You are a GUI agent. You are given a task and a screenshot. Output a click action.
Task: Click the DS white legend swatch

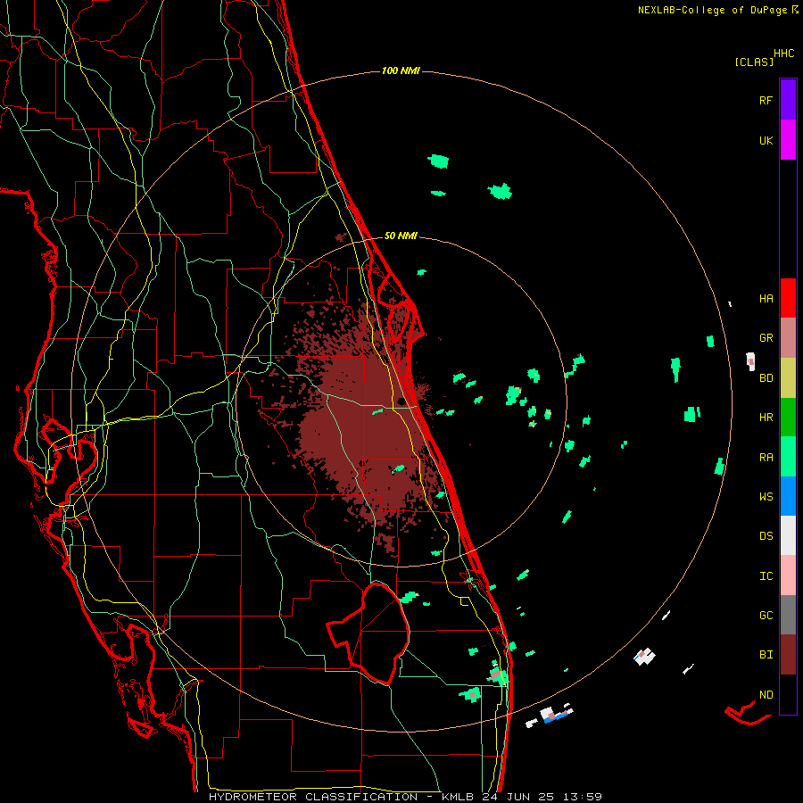point(788,535)
